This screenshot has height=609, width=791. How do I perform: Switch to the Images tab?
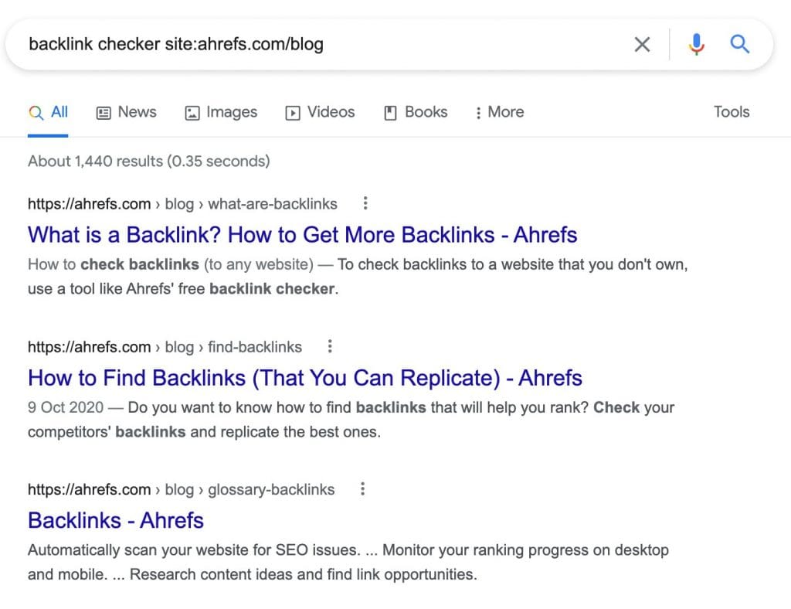tap(221, 112)
